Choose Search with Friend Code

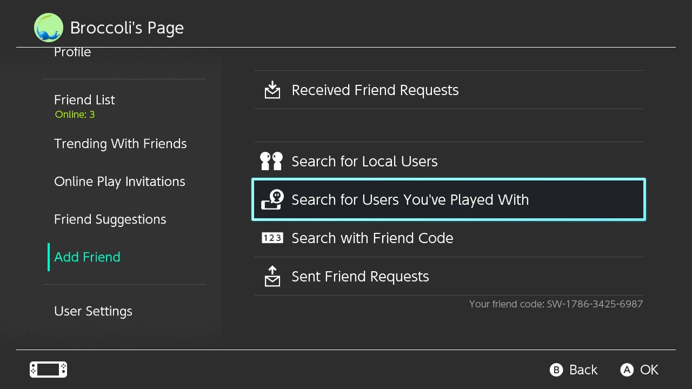click(x=372, y=238)
